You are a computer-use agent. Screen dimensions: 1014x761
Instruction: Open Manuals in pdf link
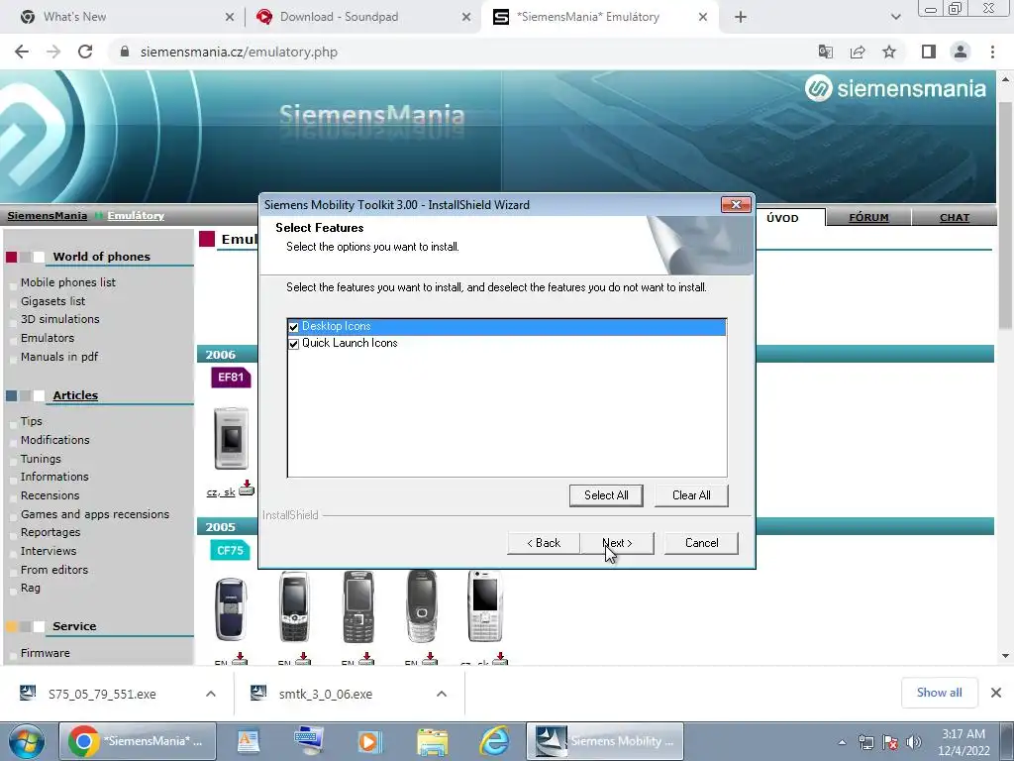click(x=59, y=357)
